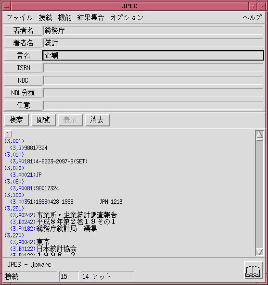
Task: Open the 結果集合 menu
Action: pos(90,18)
